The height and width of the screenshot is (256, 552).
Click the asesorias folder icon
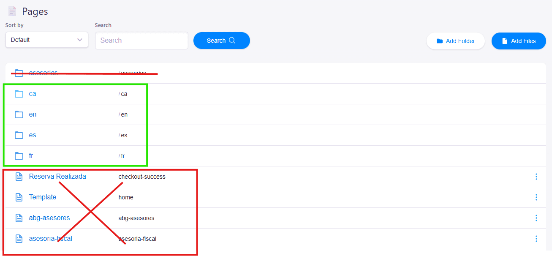coord(19,73)
